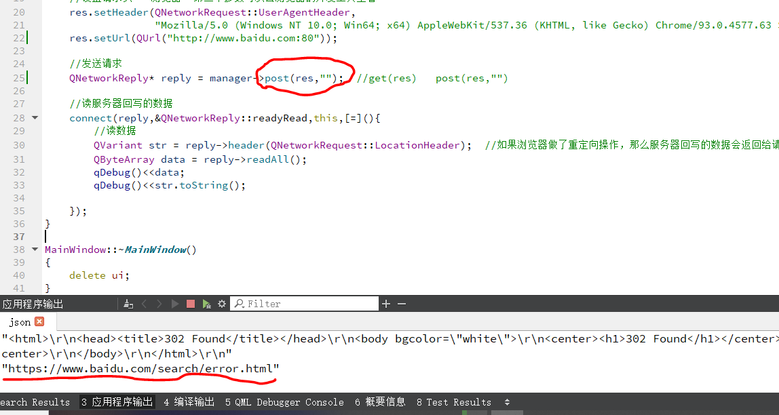Switch to the Search Results pane
The width and height of the screenshot is (779, 415).
pyautogui.click(x=35, y=401)
